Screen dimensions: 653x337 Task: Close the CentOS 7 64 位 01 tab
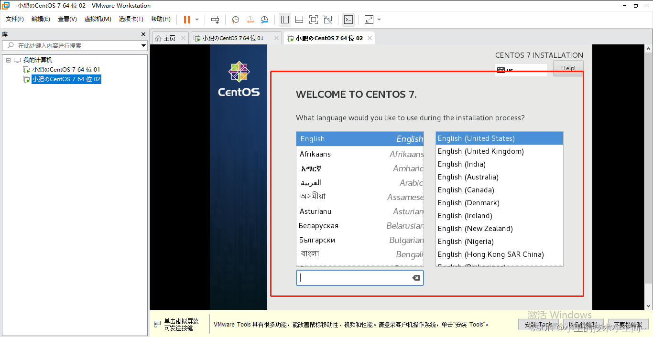click(276, 38)
